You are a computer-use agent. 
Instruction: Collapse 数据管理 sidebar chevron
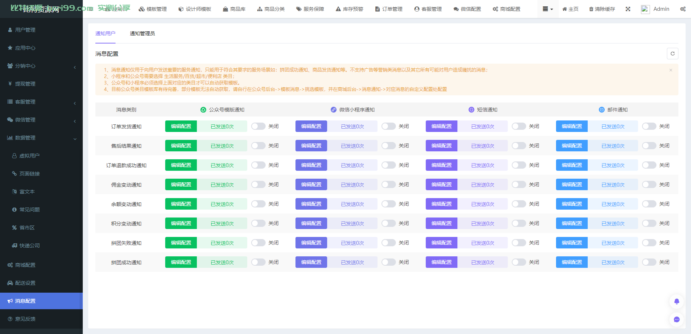(x=75, y=139)
